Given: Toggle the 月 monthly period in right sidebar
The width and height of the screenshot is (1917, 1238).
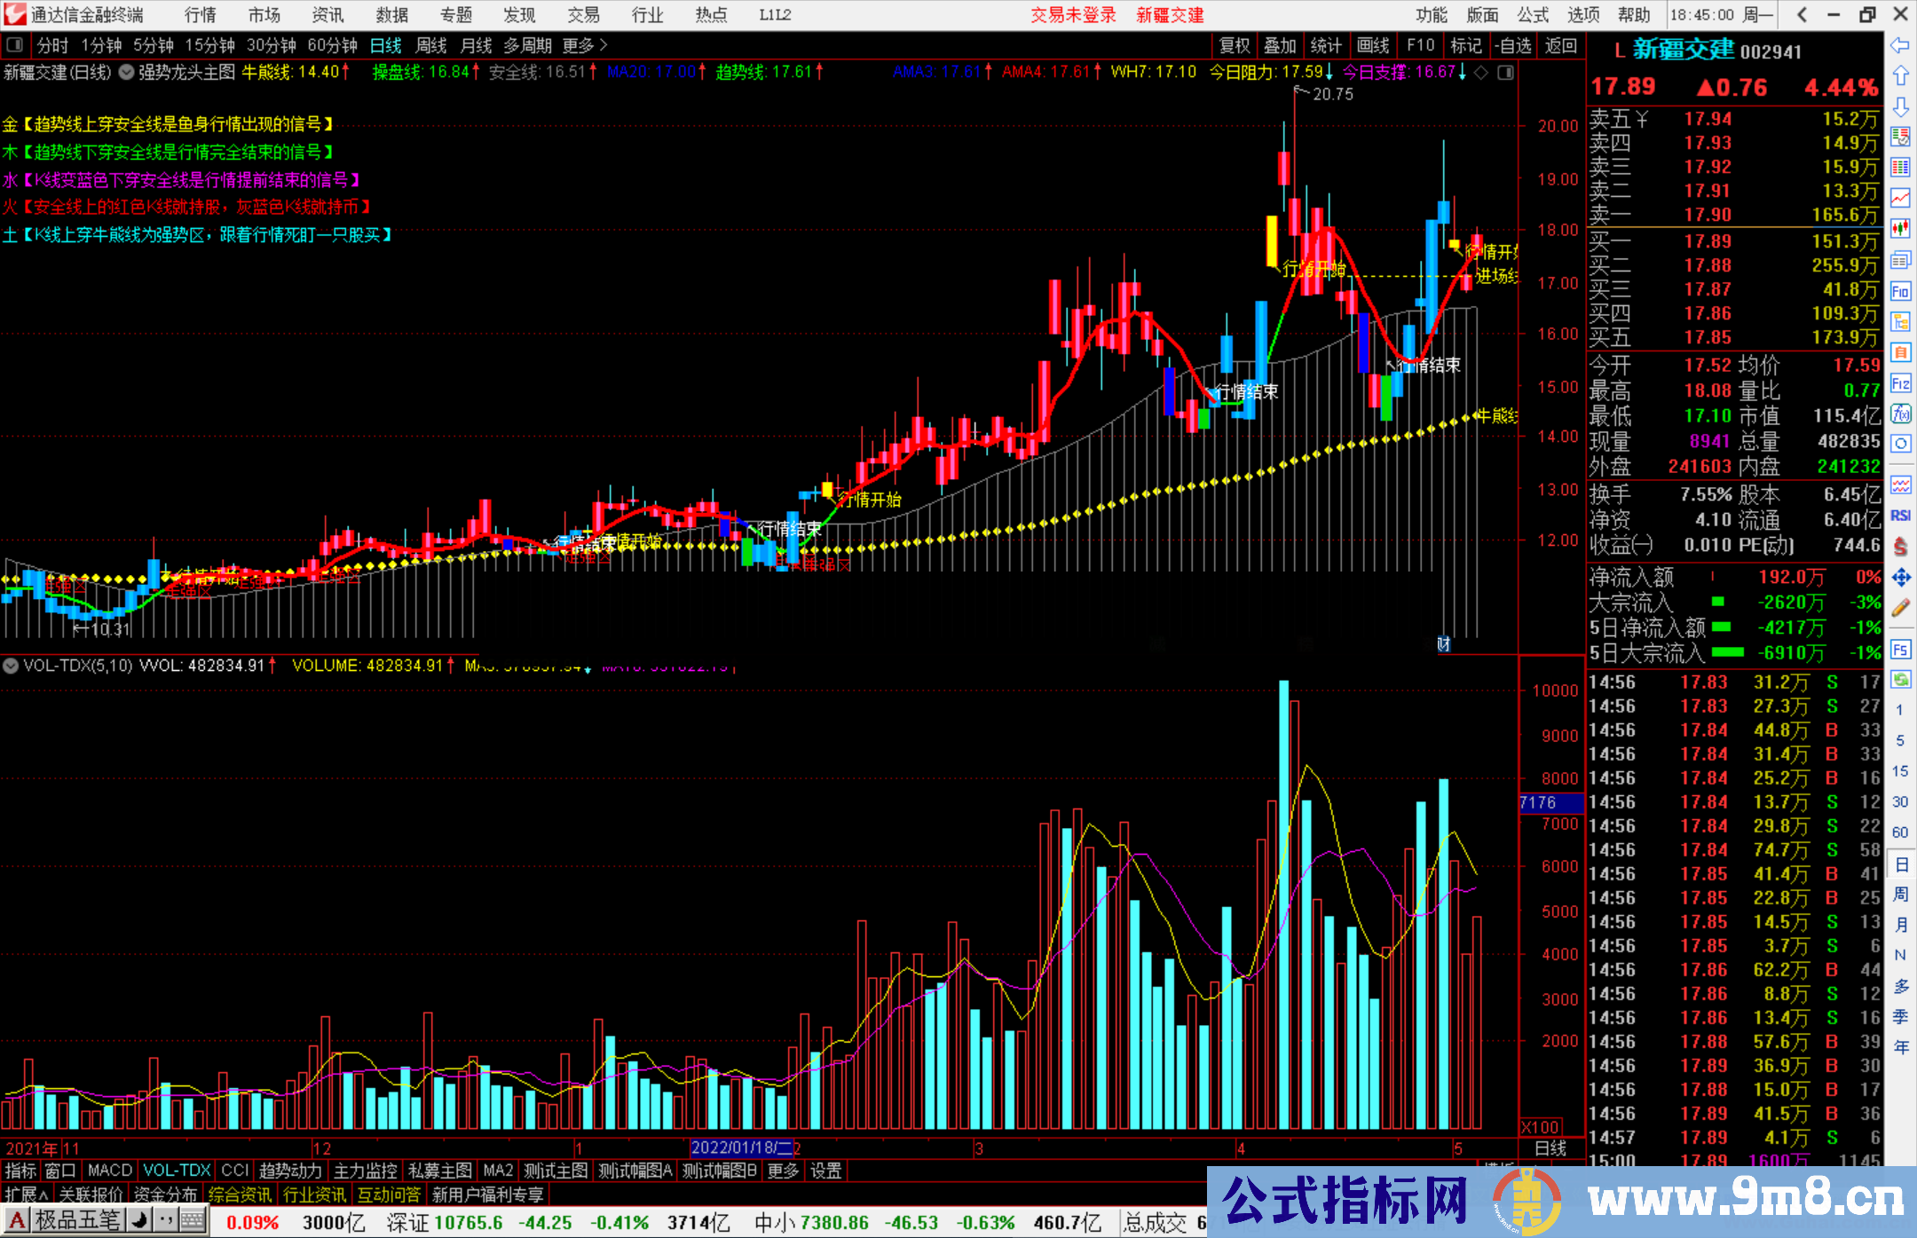Looking at the screenshot, I should (1900, 925).
